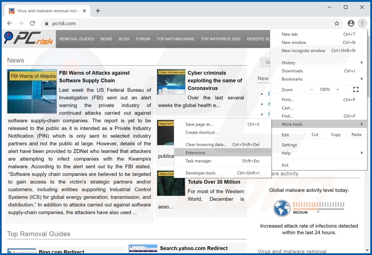Open Developer tools from the submenu
Screen dimensions: 372x255
click(x=223, y=173)
